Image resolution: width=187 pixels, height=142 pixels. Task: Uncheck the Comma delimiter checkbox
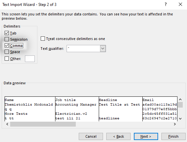point(7,46)
